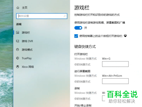Viewport: 142px width, 107px height.
Task: Open the TruePlay settings page
Action: (x=27, y=58)
